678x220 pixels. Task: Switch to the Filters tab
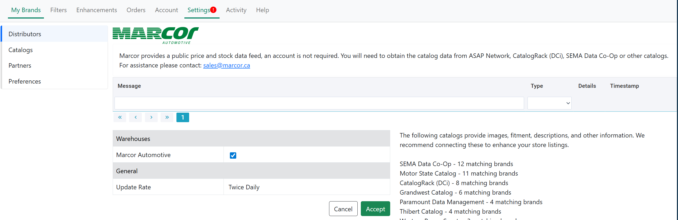[58, 10]
